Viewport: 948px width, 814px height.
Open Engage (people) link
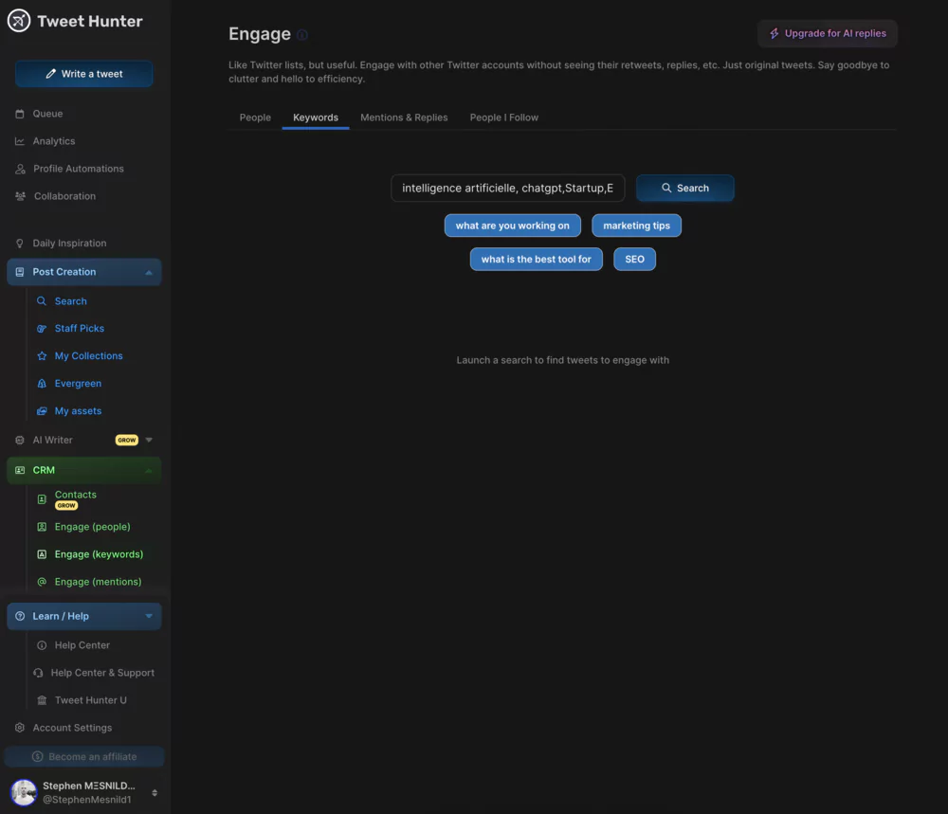93,527
